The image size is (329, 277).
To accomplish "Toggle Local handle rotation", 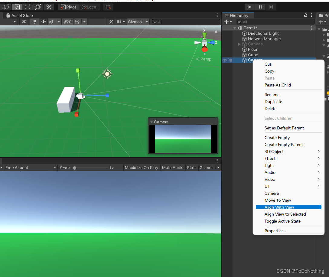I will (x=90, y=7).
